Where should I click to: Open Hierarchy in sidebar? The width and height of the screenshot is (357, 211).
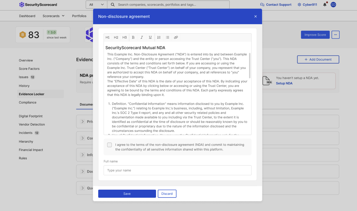tap(26, 142)
